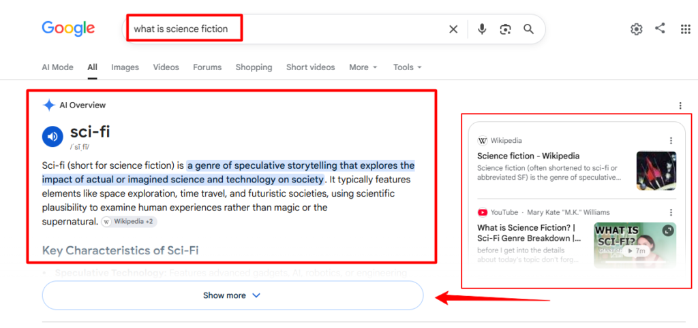Click the Wikipedia favicon in source card

click(x=483, y=141)
